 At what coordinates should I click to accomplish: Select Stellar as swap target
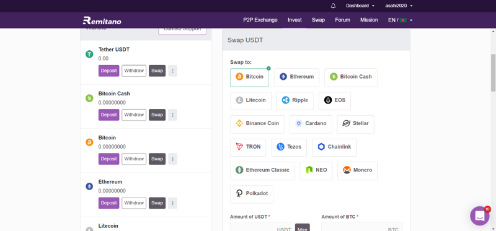(x=355, y=124)
